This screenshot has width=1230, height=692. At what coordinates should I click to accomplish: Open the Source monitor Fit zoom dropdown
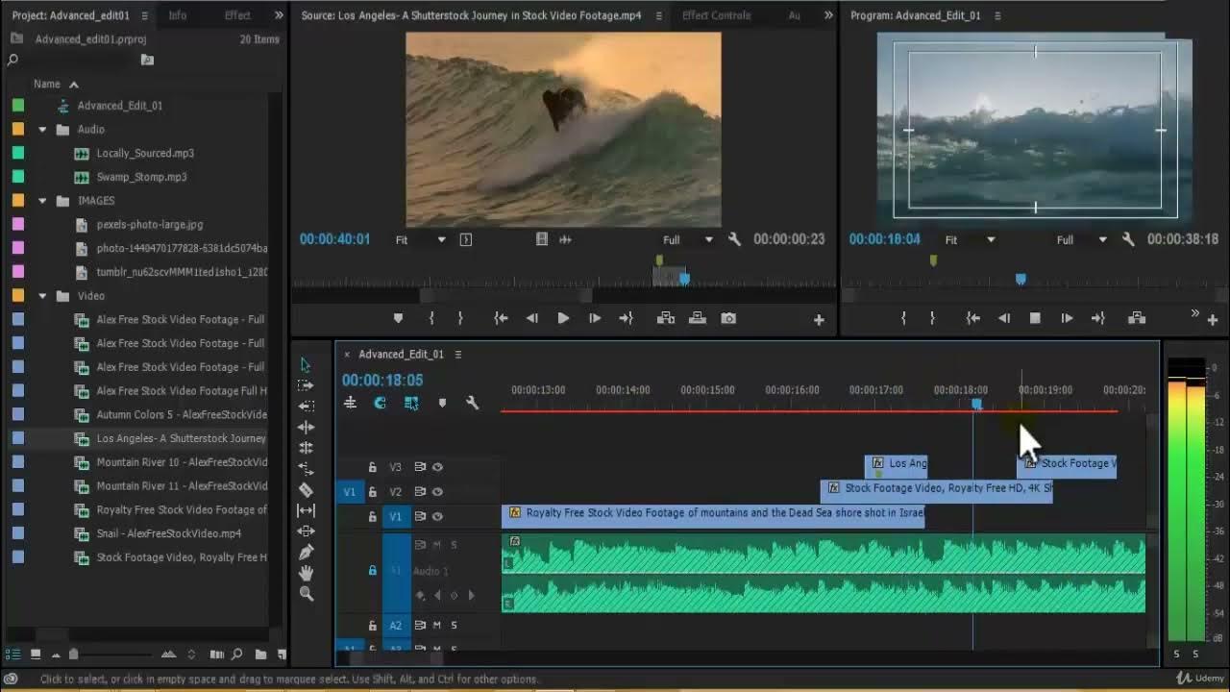pos(421,239)
